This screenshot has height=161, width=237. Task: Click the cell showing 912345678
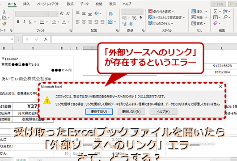(222, 66)
